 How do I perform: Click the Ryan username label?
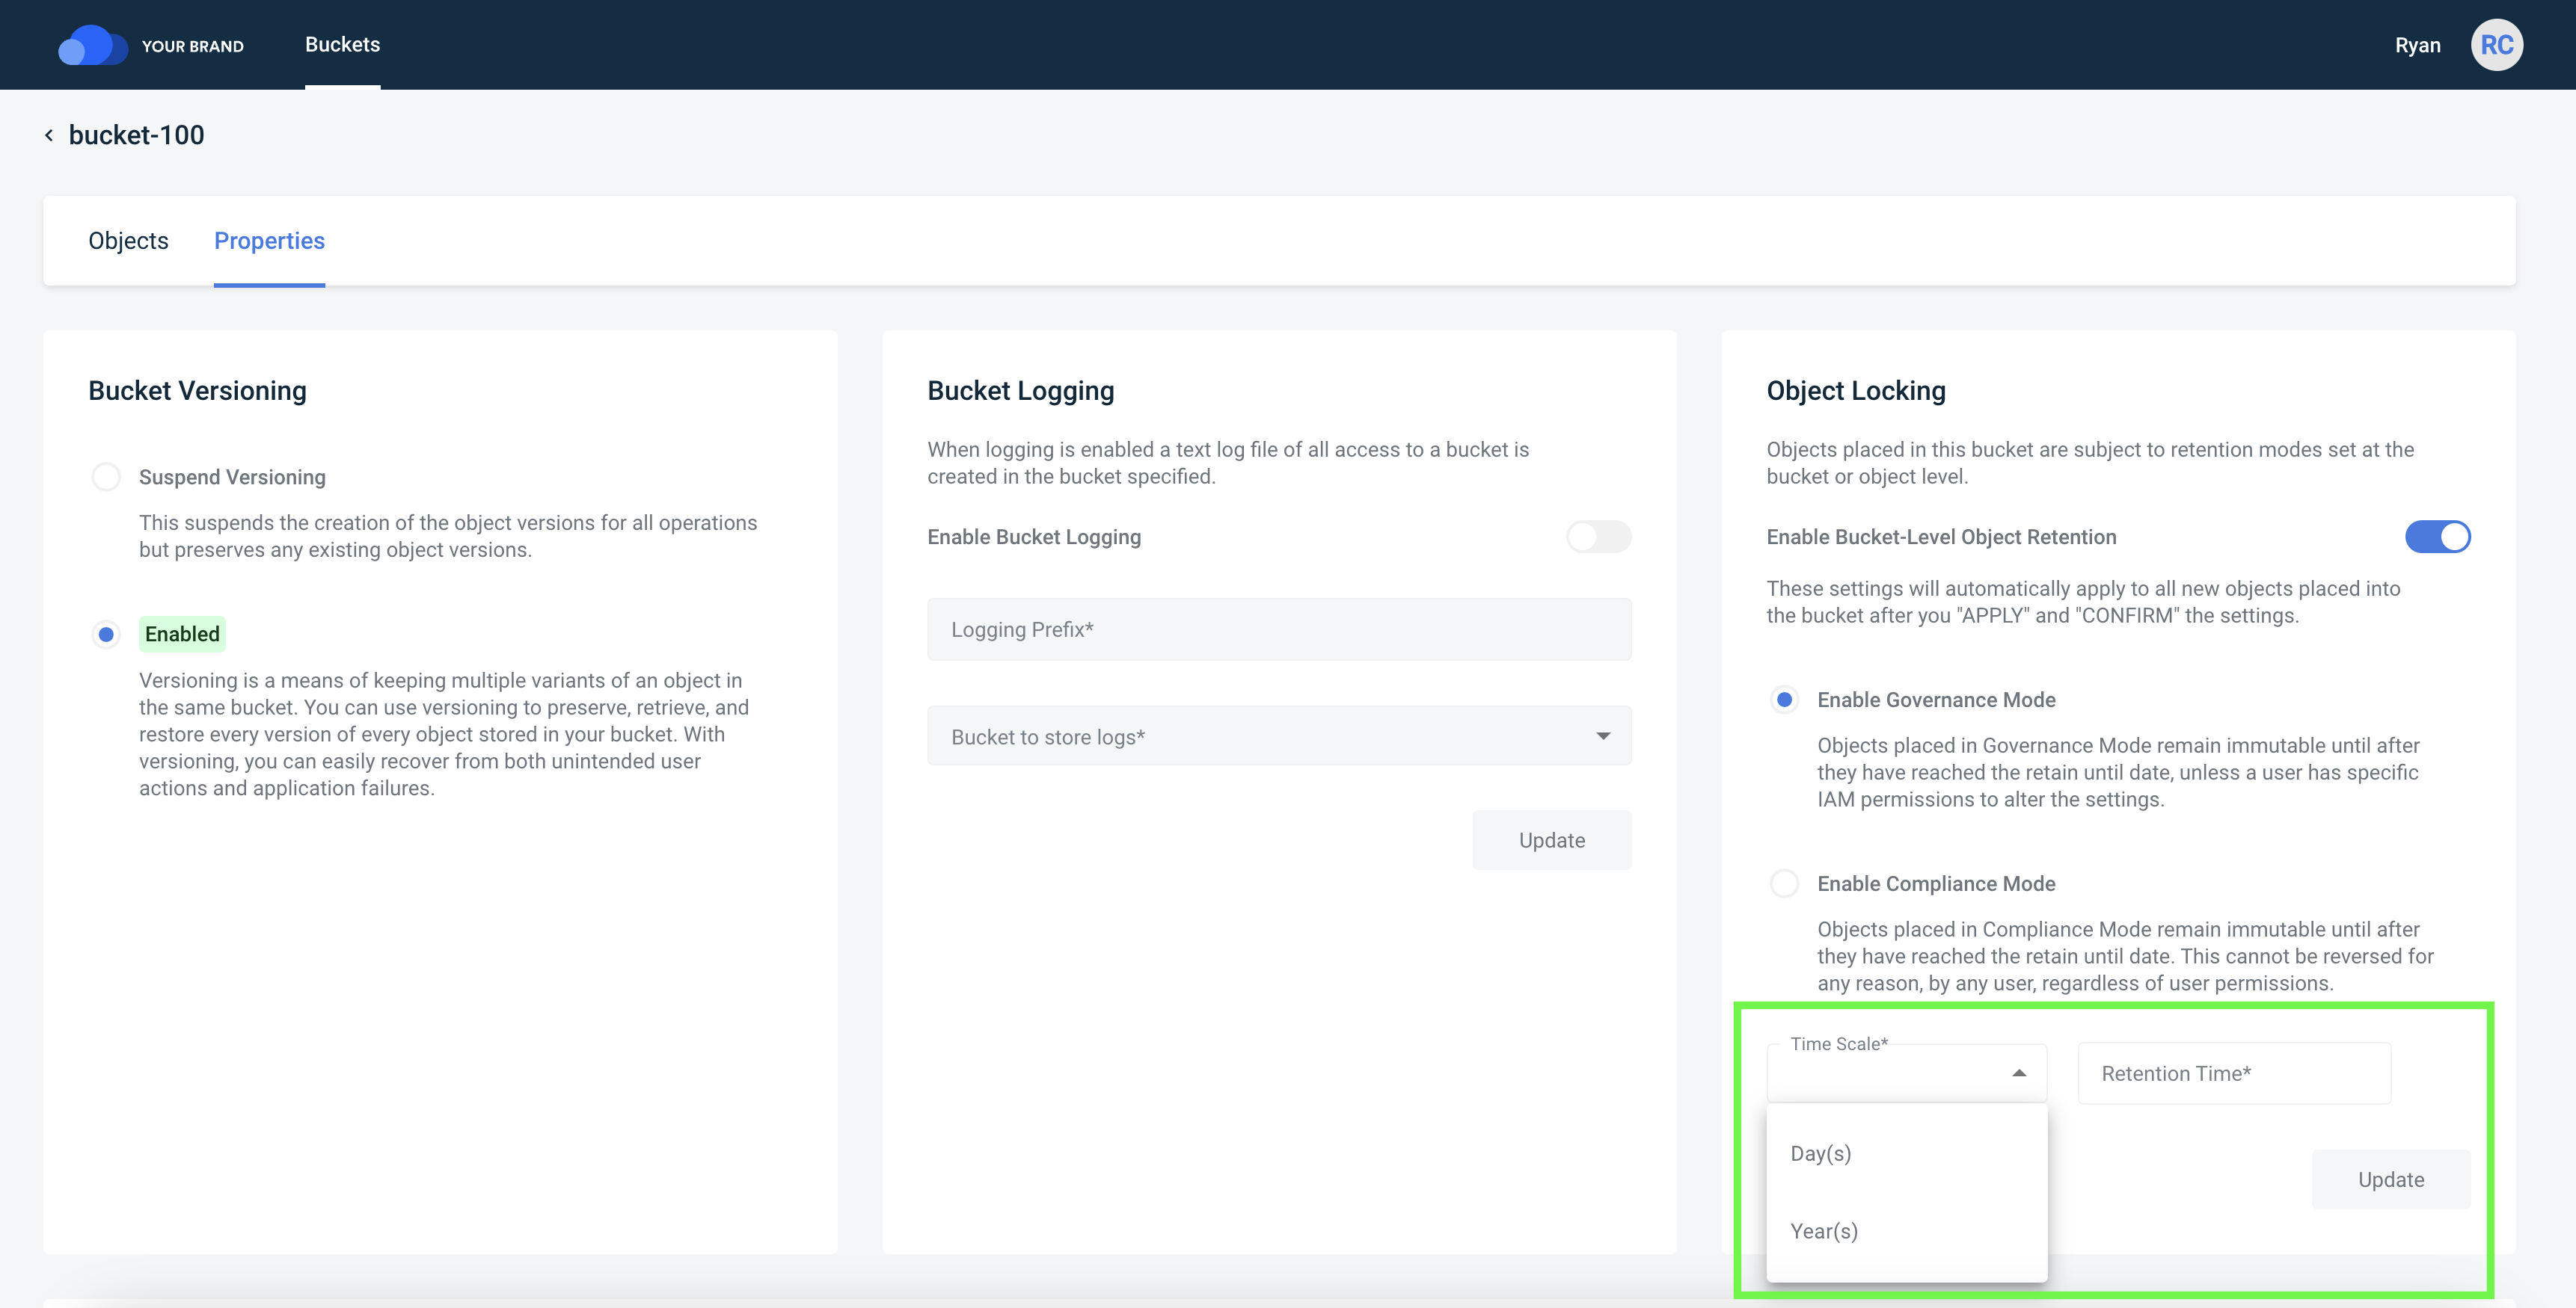click(2417, 45)
